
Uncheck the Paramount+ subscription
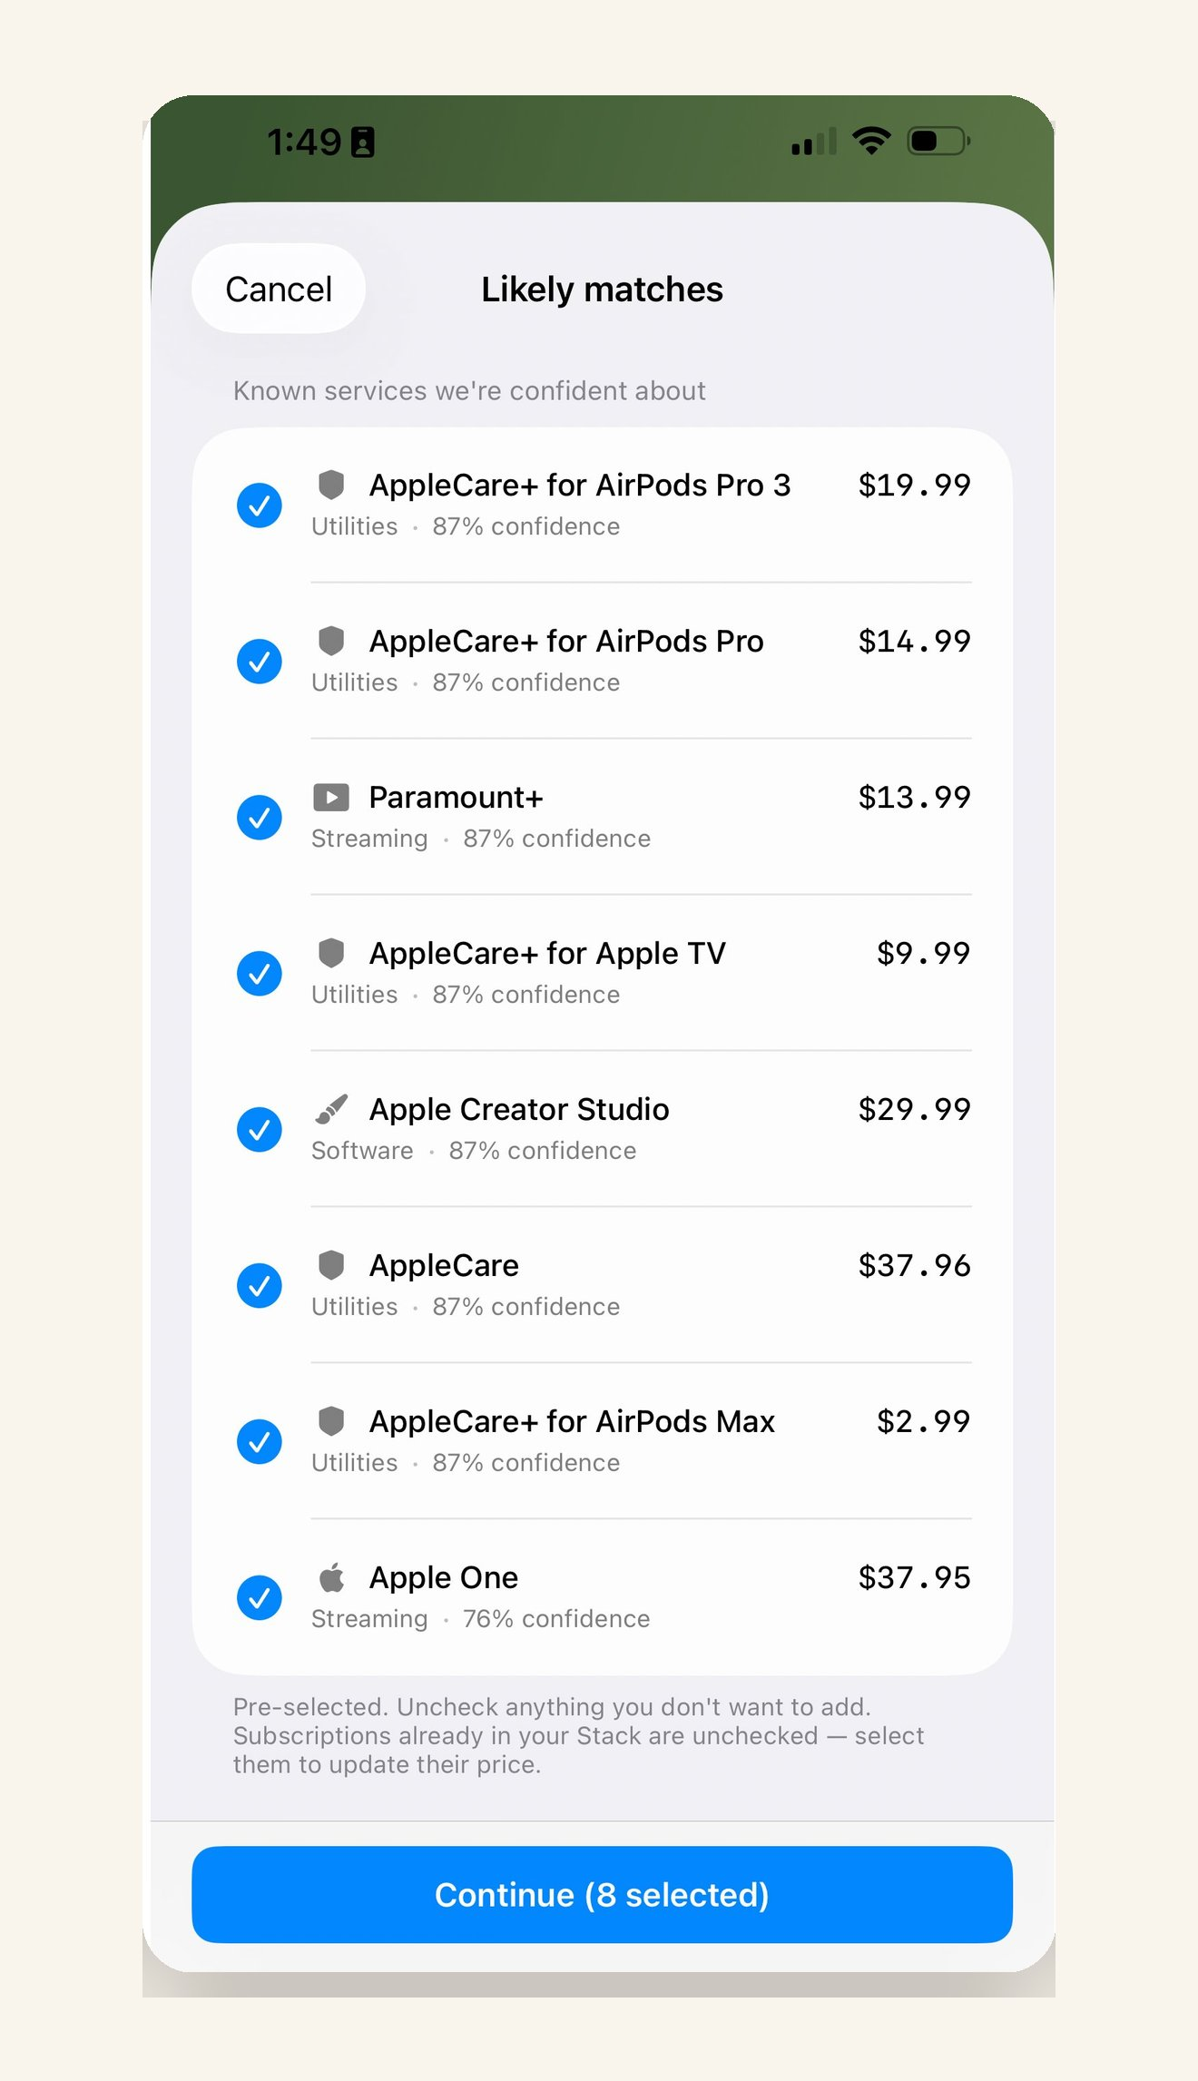click(x=259, y=817)
